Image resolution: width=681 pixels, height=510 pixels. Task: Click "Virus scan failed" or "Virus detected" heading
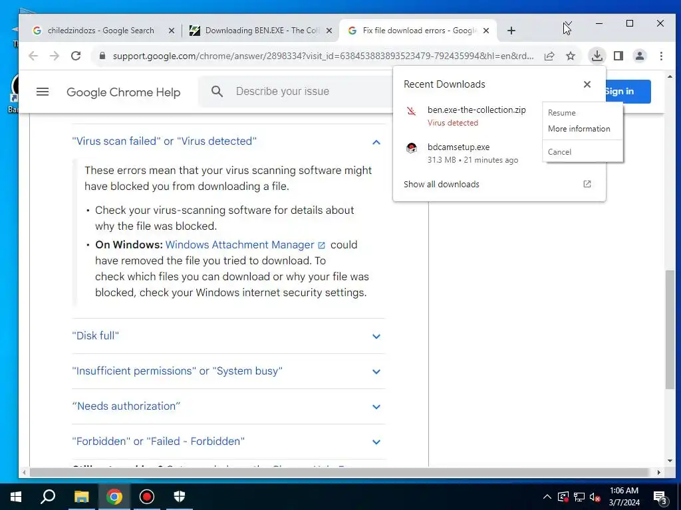(x=164, y=141)
